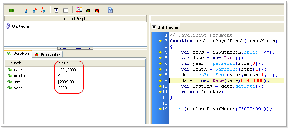Viewport: 289px width, 129px height.
Task: Select the year variable row
Action: (75, 88)
